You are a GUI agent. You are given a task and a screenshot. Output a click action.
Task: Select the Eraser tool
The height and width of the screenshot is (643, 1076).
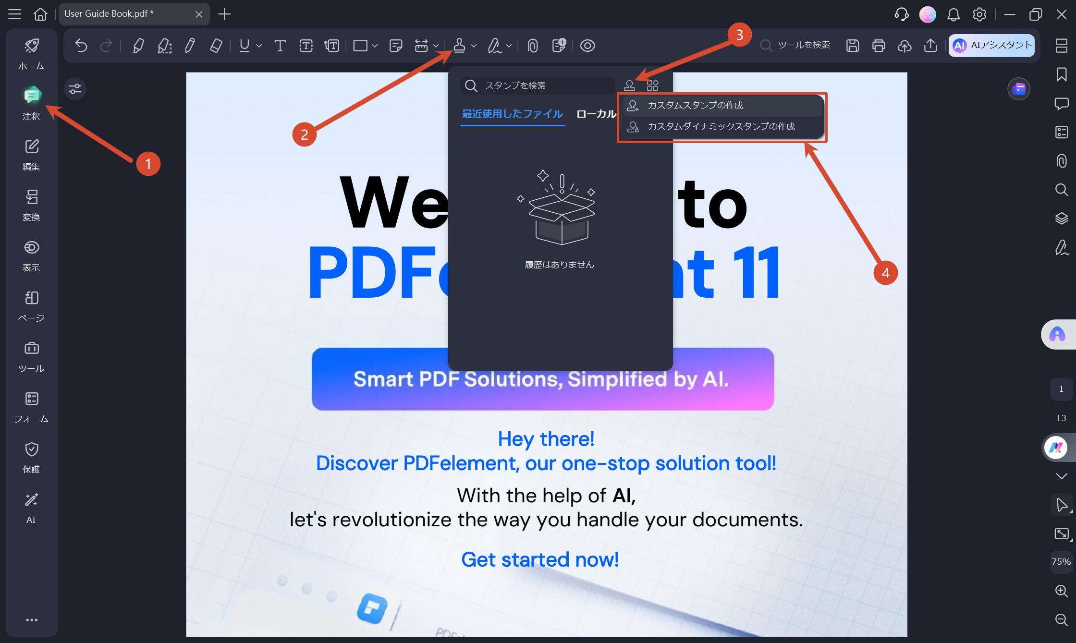[216, 46]
